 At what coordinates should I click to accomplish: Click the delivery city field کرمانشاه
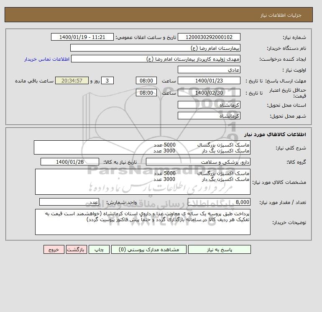coord(209,116)
